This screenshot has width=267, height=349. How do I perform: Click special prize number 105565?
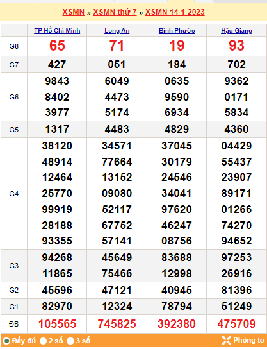(x=57, y=324)
